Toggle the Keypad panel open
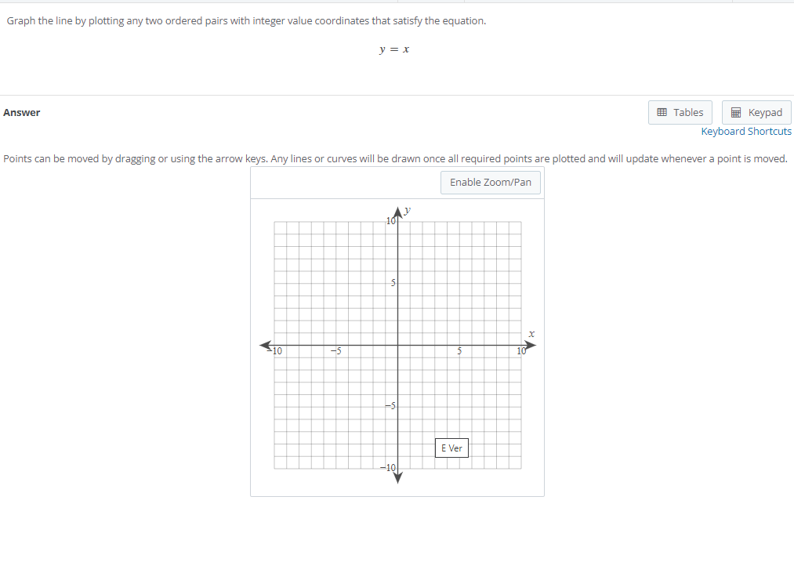The image size is (794, 562). [x=756, y=112]
